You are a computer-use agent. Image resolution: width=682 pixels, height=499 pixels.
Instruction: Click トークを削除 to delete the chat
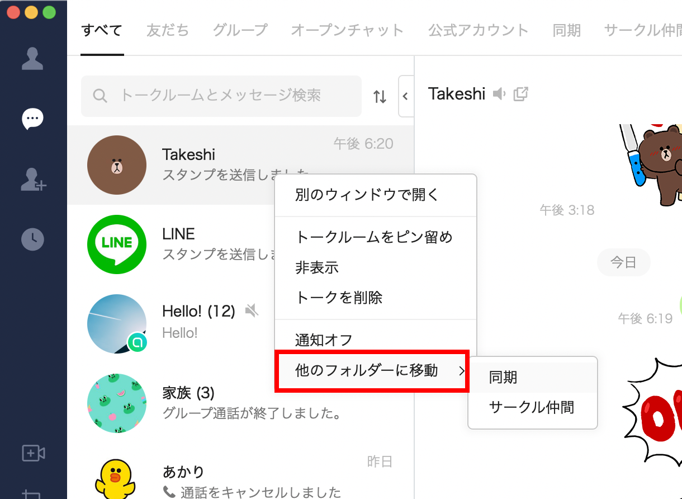339,298
